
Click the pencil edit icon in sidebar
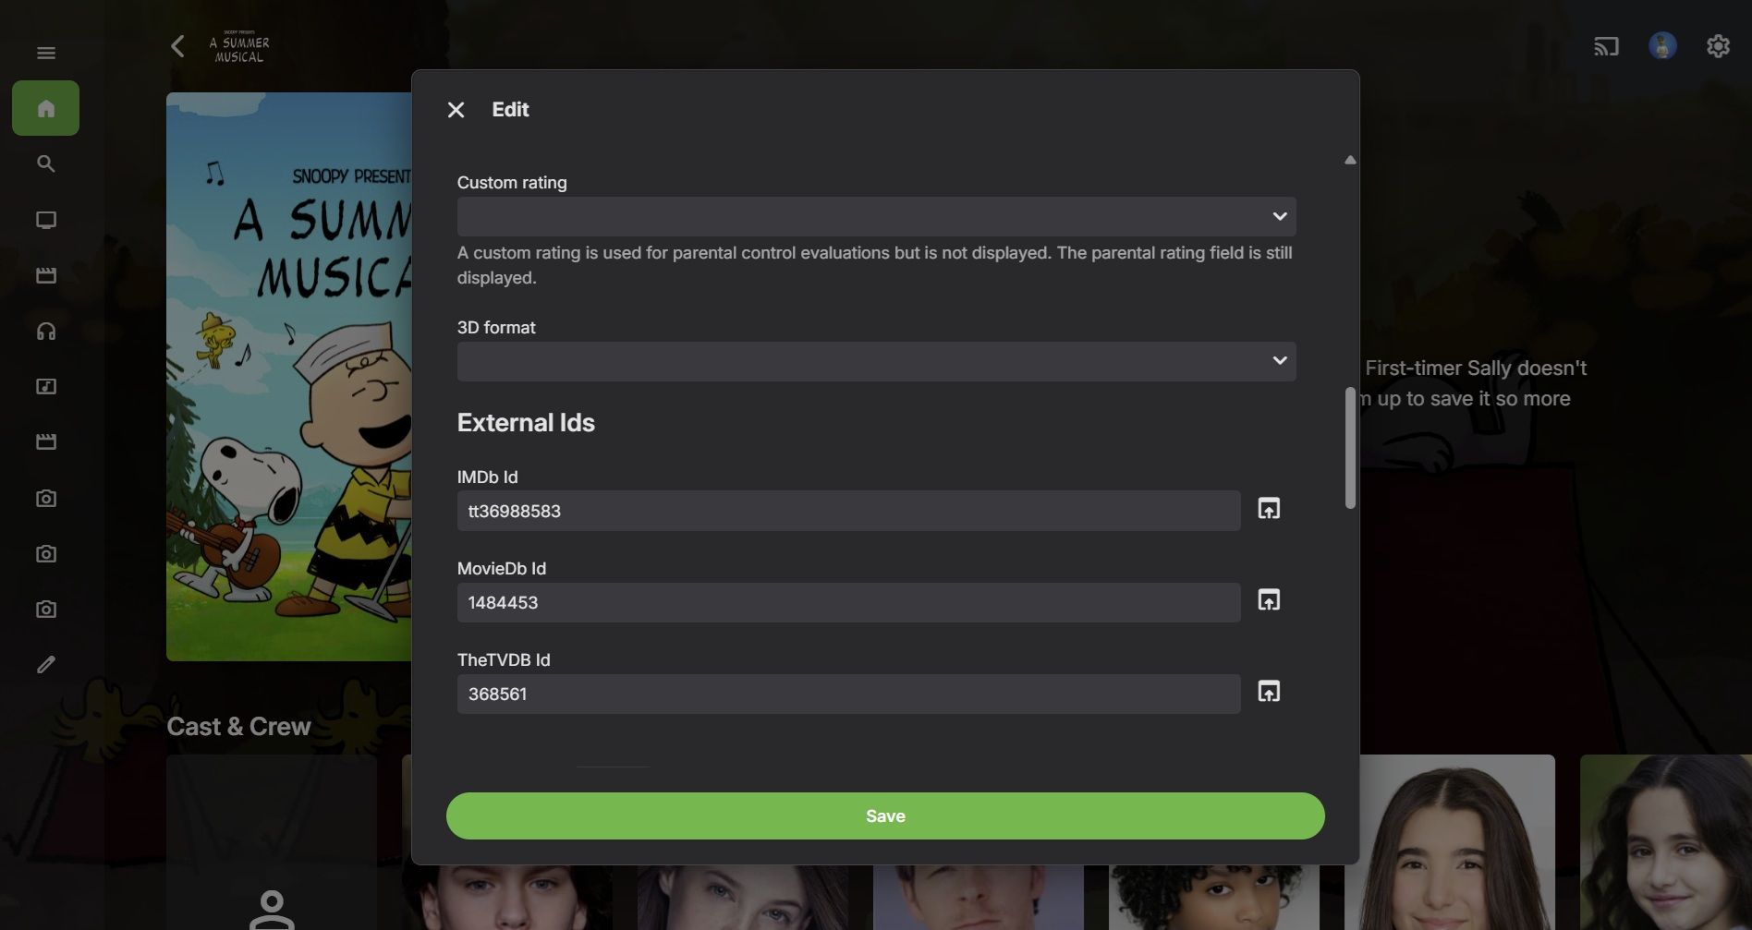point(46,665)
